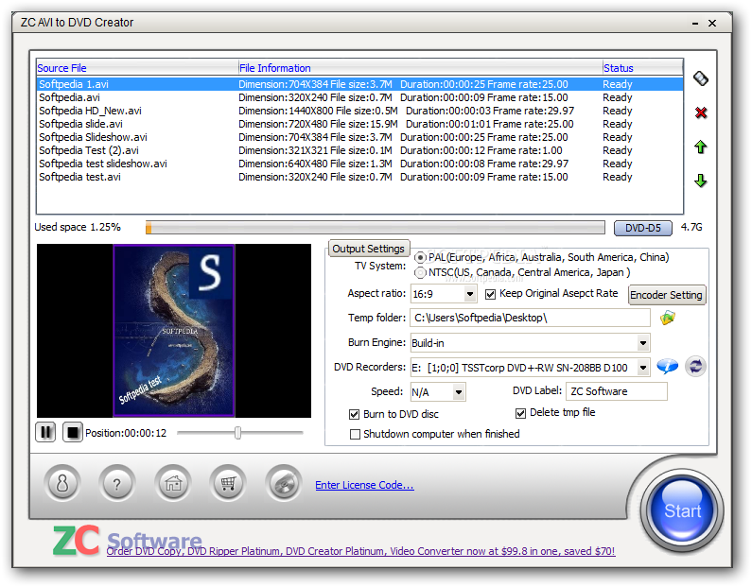Open the Order DVD Copy promotional link
The width and height of the screenshot is (752, 587).
(360, 551)
